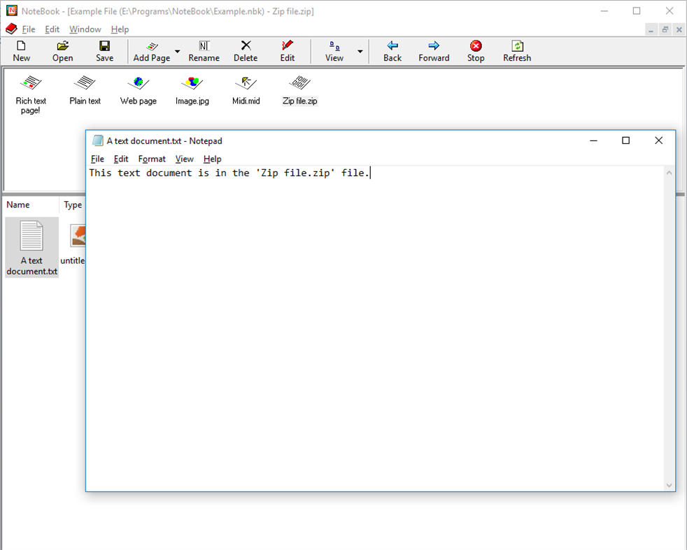Open the Add Page dropdown arrow
The width and height of the screenshot is (687, 550).
[x=178, y=50]
